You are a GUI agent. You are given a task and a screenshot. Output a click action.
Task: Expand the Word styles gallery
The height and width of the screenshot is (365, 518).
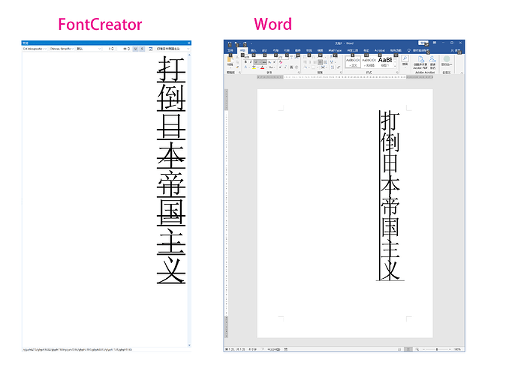[395, 66]
